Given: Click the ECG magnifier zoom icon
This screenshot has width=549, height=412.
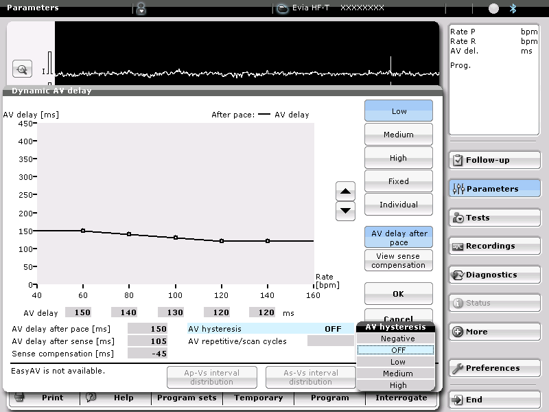Looking at the screenshot, I should pyautogui.click(x=23, y=69).
